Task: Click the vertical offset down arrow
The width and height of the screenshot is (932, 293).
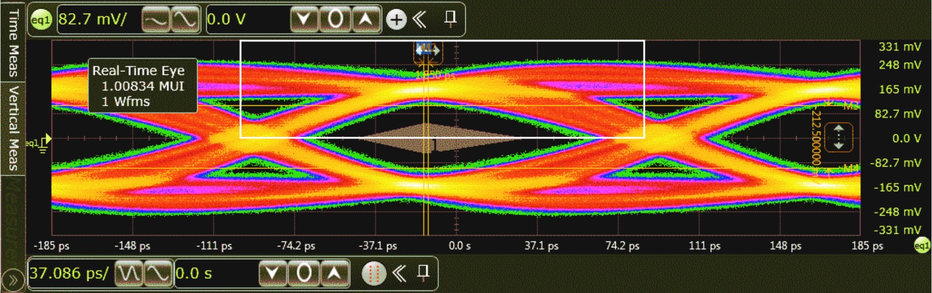Action: pos(304,20)
